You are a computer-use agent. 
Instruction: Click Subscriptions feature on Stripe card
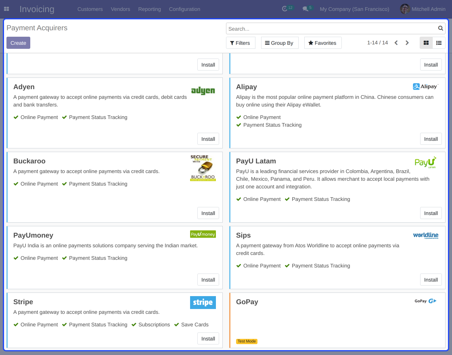(151, 324)
